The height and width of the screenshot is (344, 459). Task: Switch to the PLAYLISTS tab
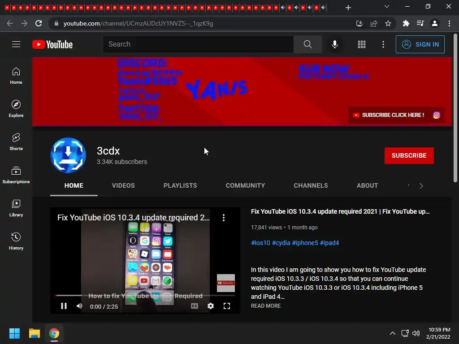point(180,185)
